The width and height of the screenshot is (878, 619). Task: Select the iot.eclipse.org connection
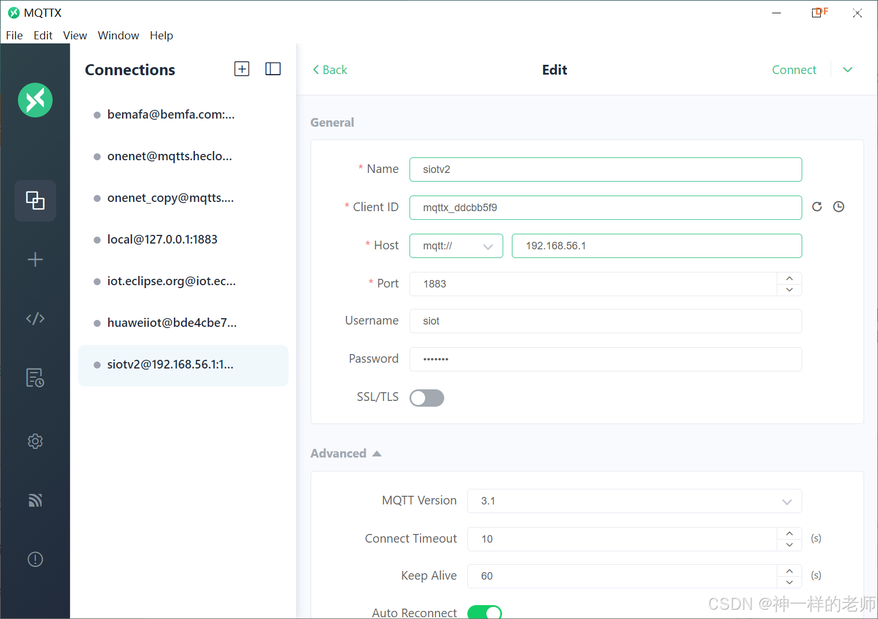pos(183,281)
